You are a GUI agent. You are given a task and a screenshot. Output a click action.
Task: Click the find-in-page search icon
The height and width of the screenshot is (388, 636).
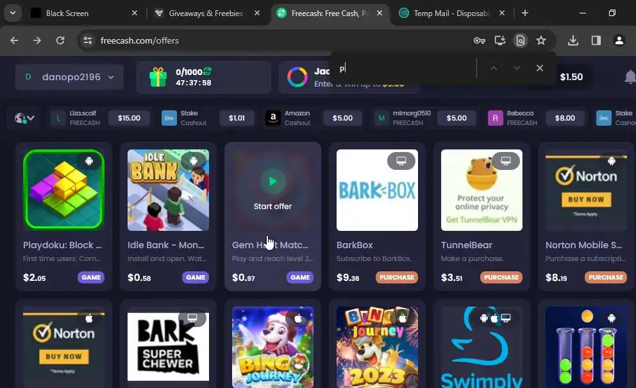coord(521,40)
